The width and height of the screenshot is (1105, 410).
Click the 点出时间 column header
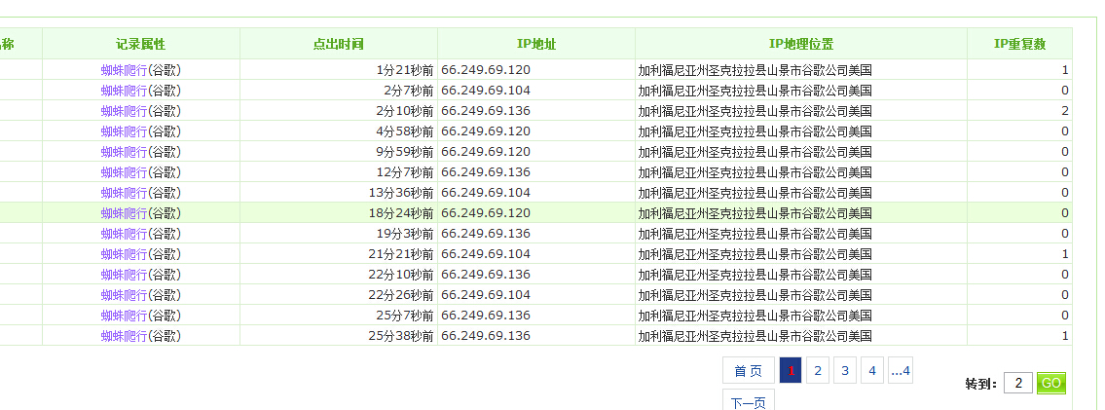click(x=338, y=44)
